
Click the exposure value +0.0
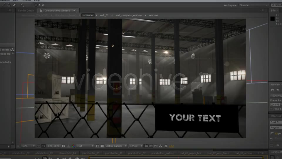172,146
